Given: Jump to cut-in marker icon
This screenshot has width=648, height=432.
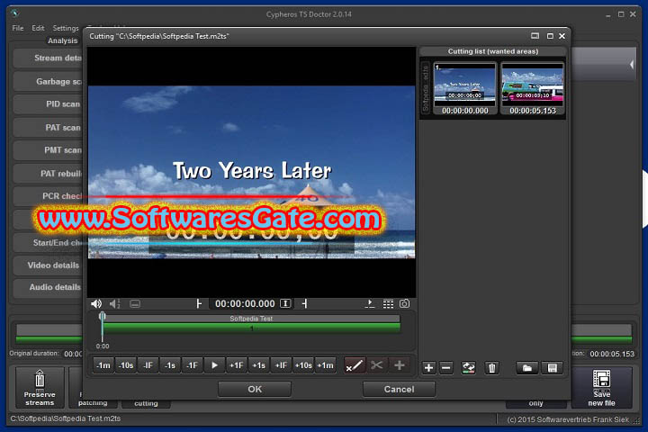Looking at the screenshot, I should click(199, 304).
